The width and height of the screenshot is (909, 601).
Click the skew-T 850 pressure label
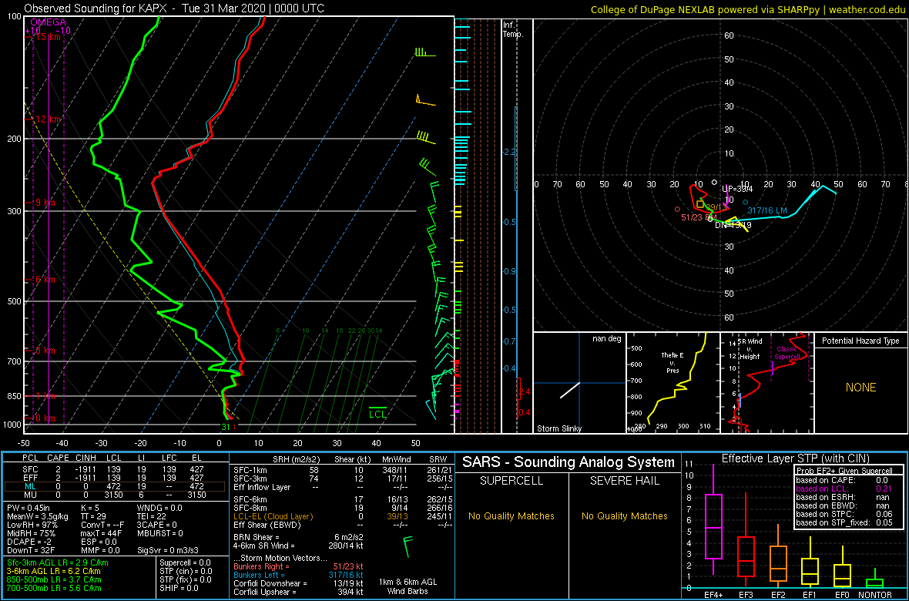(x=13, y=396)
